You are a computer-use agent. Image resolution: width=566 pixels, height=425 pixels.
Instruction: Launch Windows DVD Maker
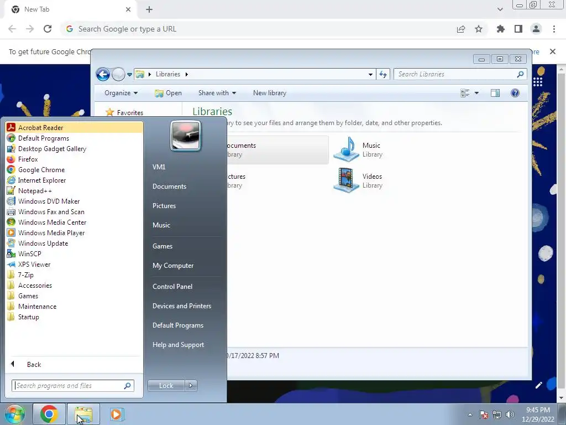(74, 201)
